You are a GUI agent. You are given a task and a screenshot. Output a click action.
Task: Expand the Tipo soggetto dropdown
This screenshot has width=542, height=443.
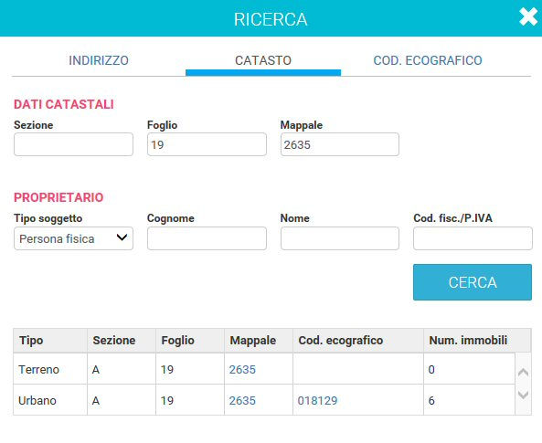(x=73, y=238)
